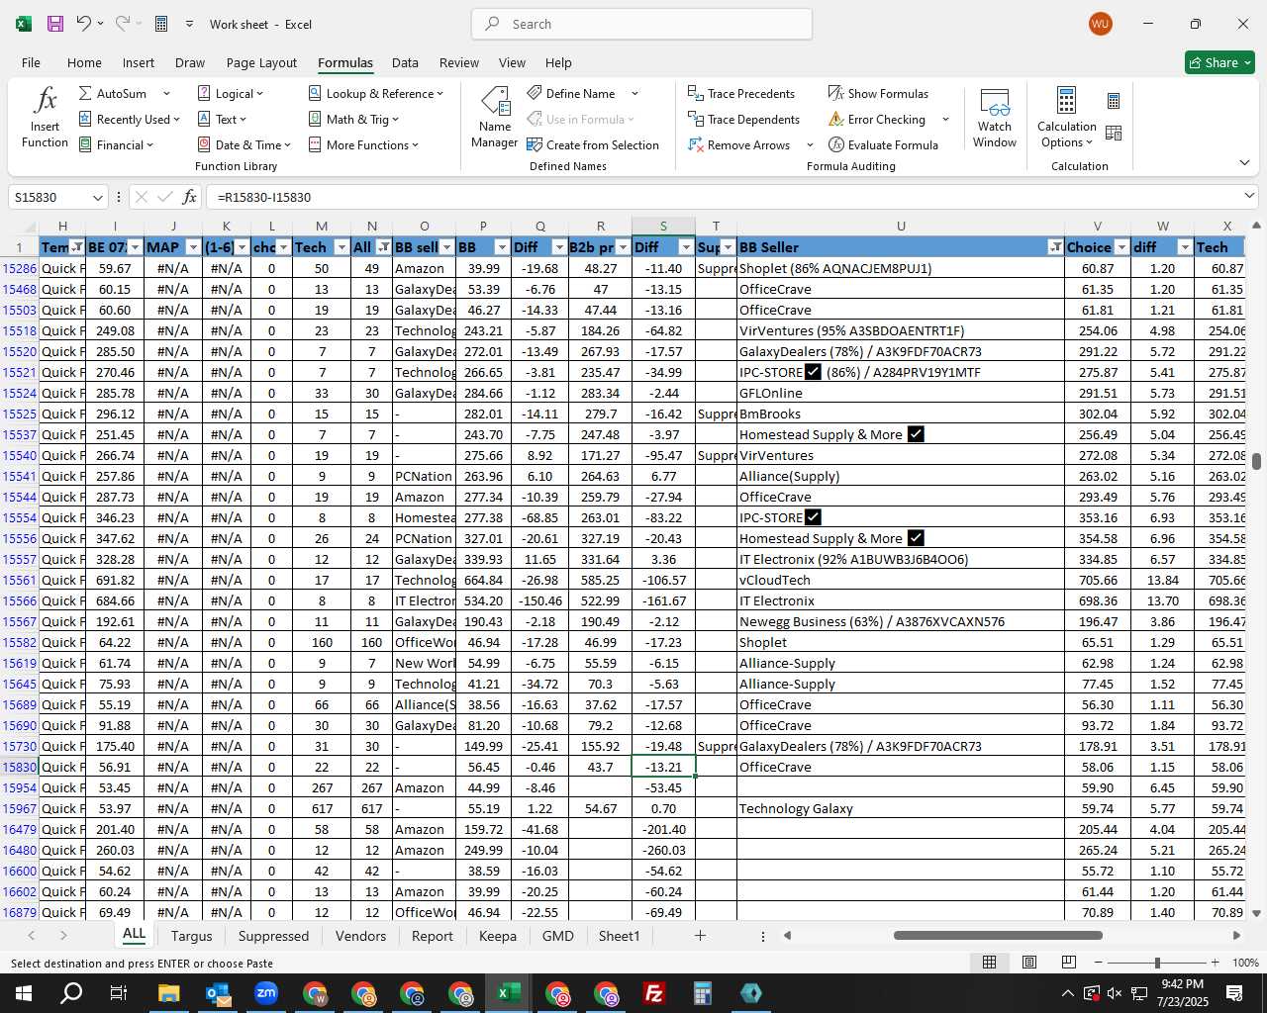The height and width of the screenshot is (1013, 1267).
Task: Click the horizontal scrollbar thumb
Action: (x=998, y=935)
